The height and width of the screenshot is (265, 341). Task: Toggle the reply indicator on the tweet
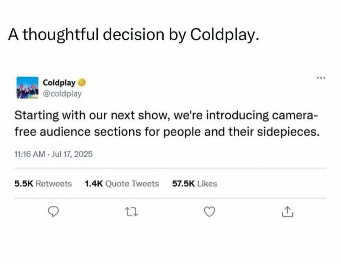(x=53, y=212)
